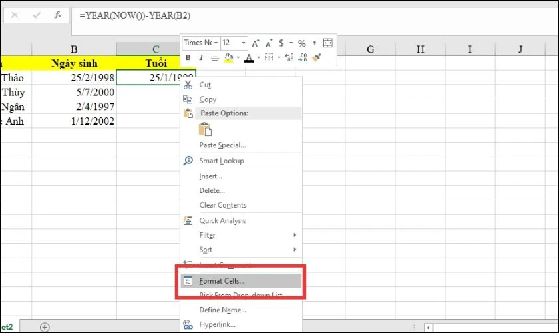Center align text via mini toolbar

click(214, 57)
